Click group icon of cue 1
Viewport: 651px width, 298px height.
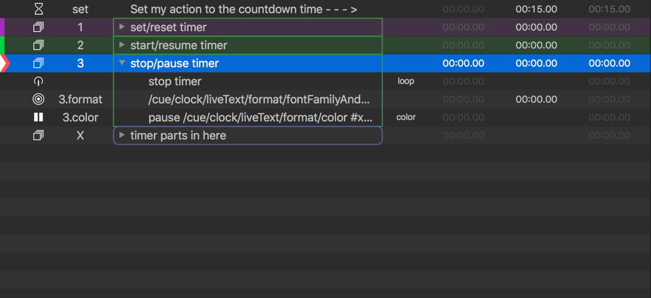pos(39,27)
